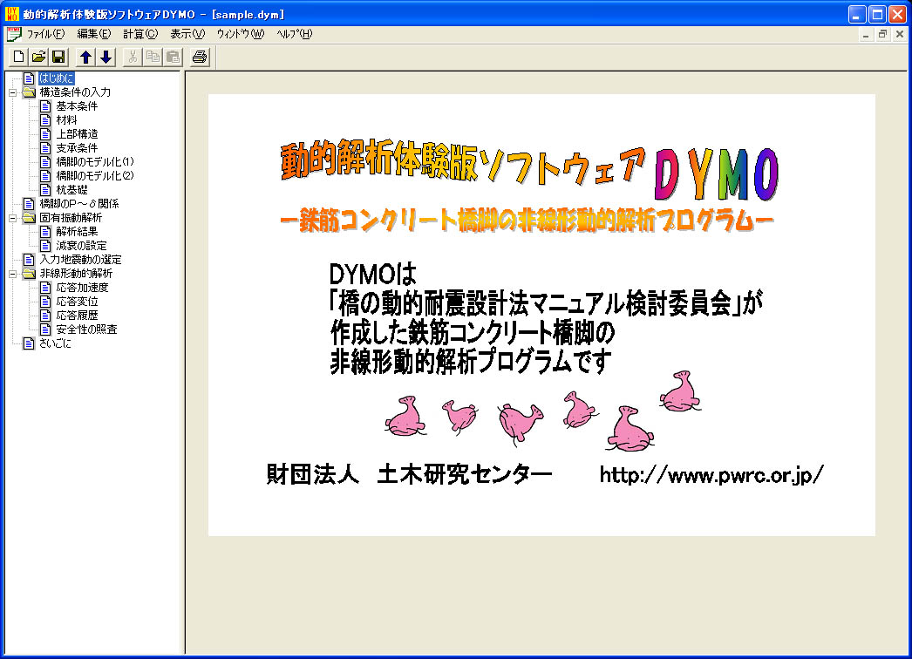Click the page icon next to 基本条件
Viewport: 912px width, 659px height.
pos(45,105)
